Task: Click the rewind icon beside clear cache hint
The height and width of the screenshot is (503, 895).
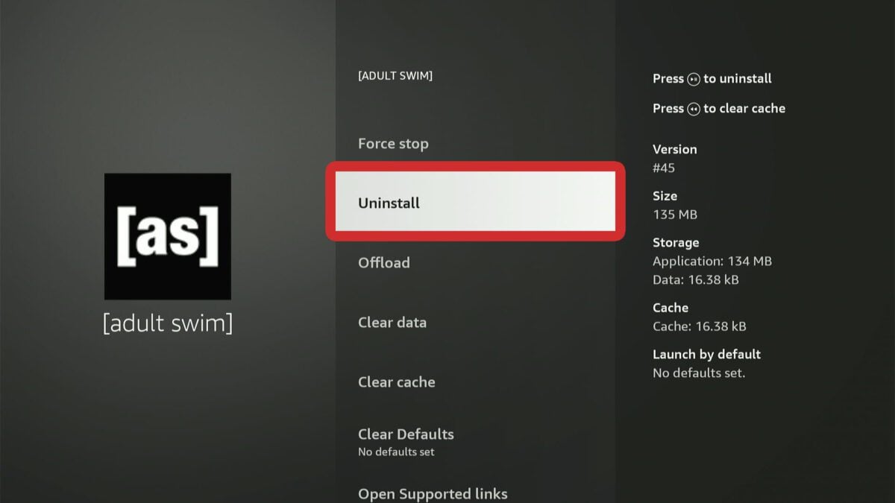Action: (694, 109)
